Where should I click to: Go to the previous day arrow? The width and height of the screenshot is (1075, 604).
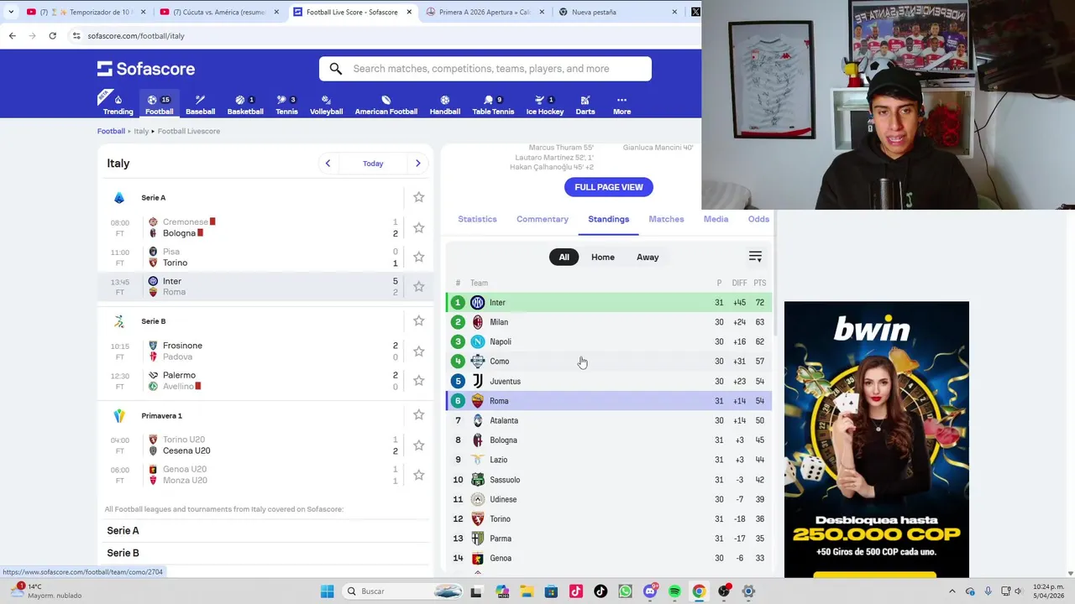coord(328,164)
